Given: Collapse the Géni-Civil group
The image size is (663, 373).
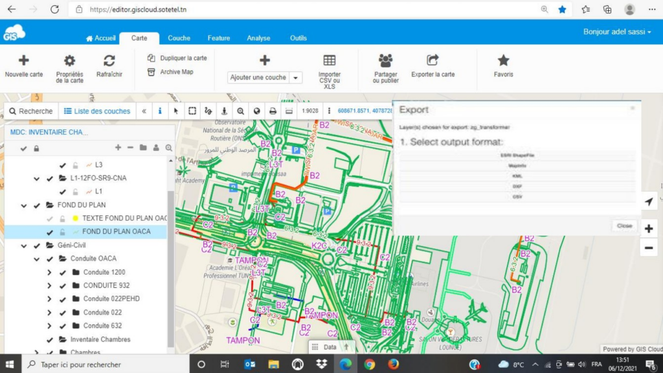Looking at the screenshot, I should point(25,246).
